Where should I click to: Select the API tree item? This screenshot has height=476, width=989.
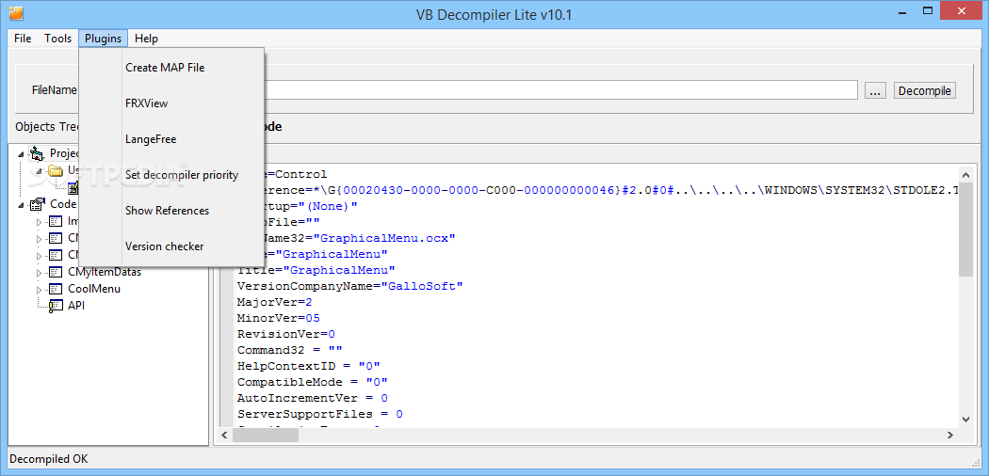[x=75, y=306]
